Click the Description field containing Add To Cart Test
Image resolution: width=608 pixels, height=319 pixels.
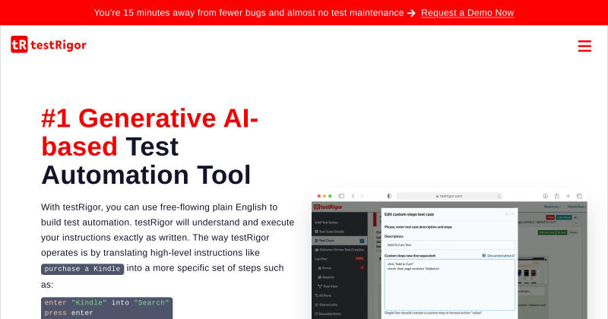coord(449,245)
